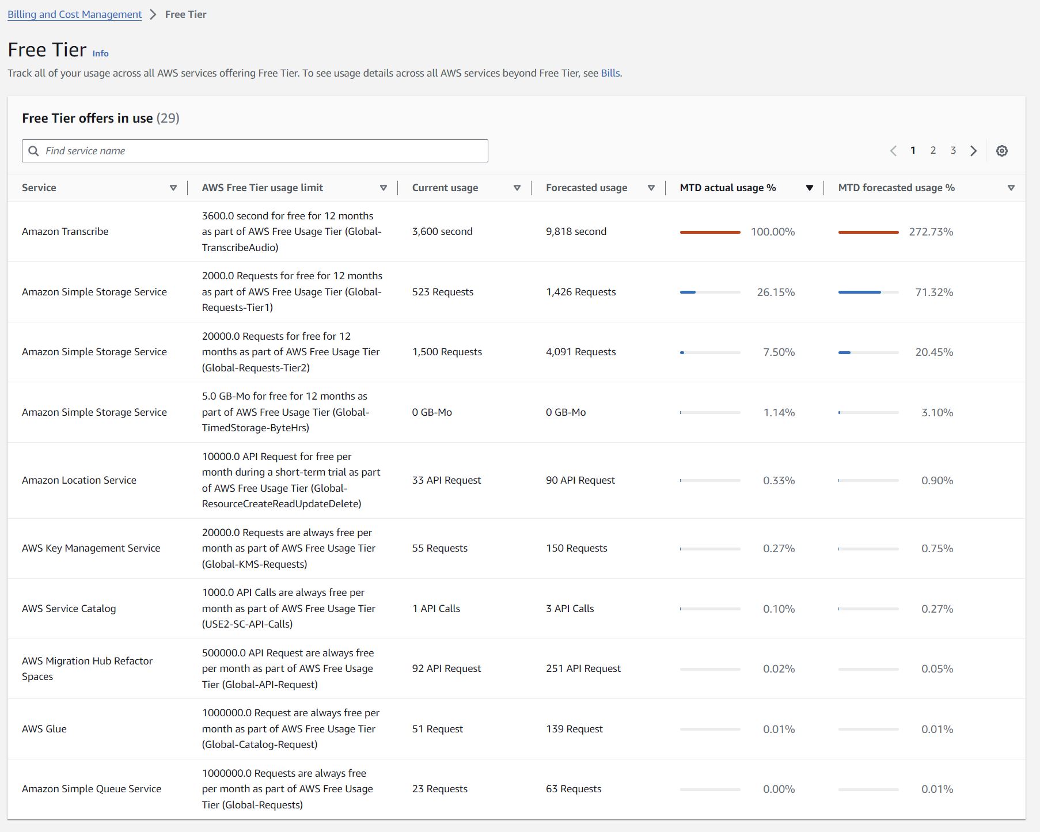Image resolution: width=1040 pixels, height=832 pixels.
Task: Go to next page arrow
Action: [973, 151]
